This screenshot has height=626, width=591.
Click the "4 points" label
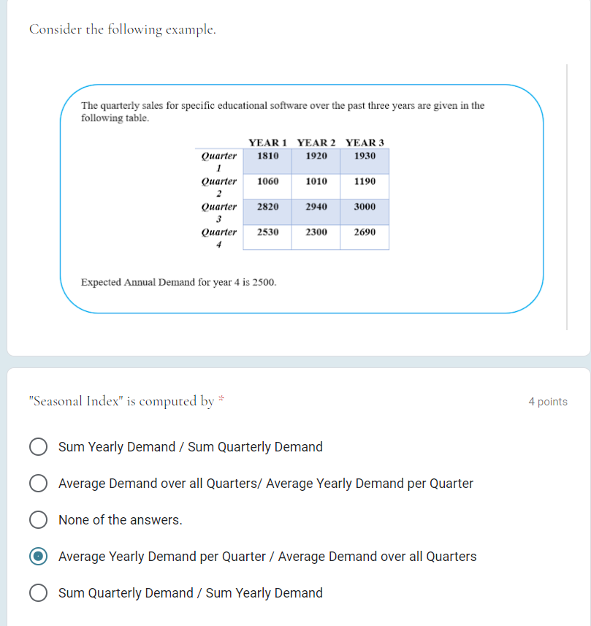pyautogui.click(x=547, y=401)
